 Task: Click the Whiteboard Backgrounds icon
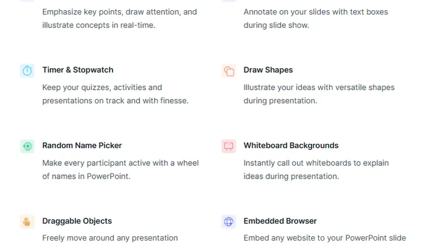229,146
